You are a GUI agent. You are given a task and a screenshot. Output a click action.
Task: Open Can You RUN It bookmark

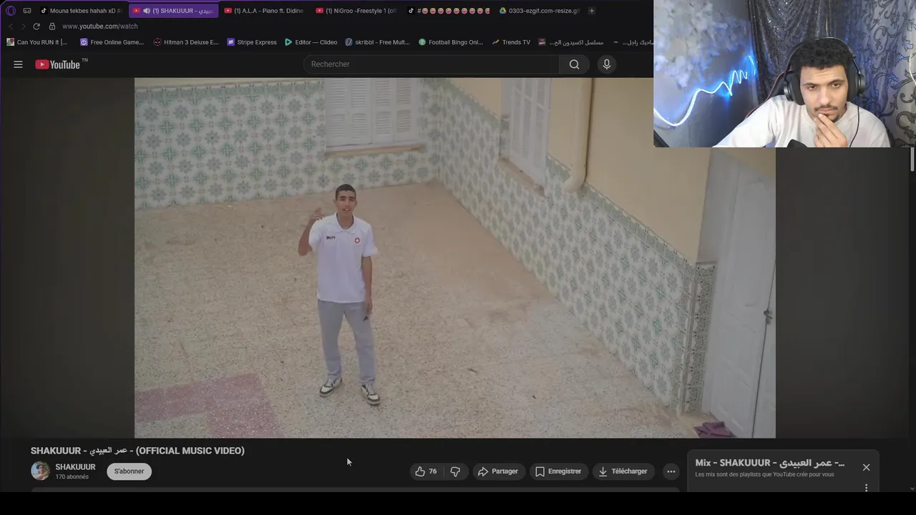click(x=36, y=42)
